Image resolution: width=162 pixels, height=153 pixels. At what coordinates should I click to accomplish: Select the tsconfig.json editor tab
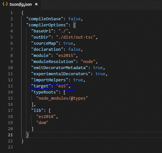point(20,4)
